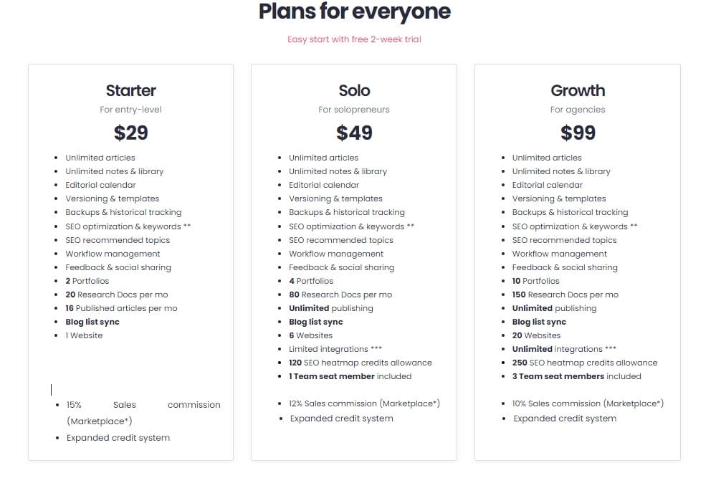Click the 'Plans for everyone' title
This screenshot has width=721, height=478.
click(x=355, y=11)
